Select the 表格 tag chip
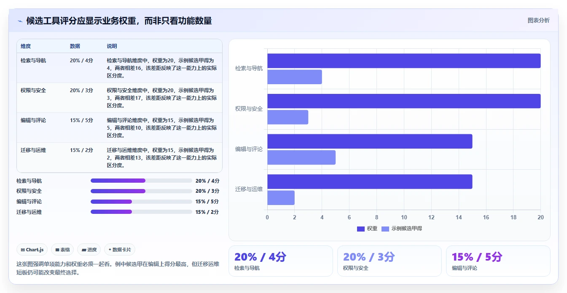The image size is (567, 293). point(62,250)
